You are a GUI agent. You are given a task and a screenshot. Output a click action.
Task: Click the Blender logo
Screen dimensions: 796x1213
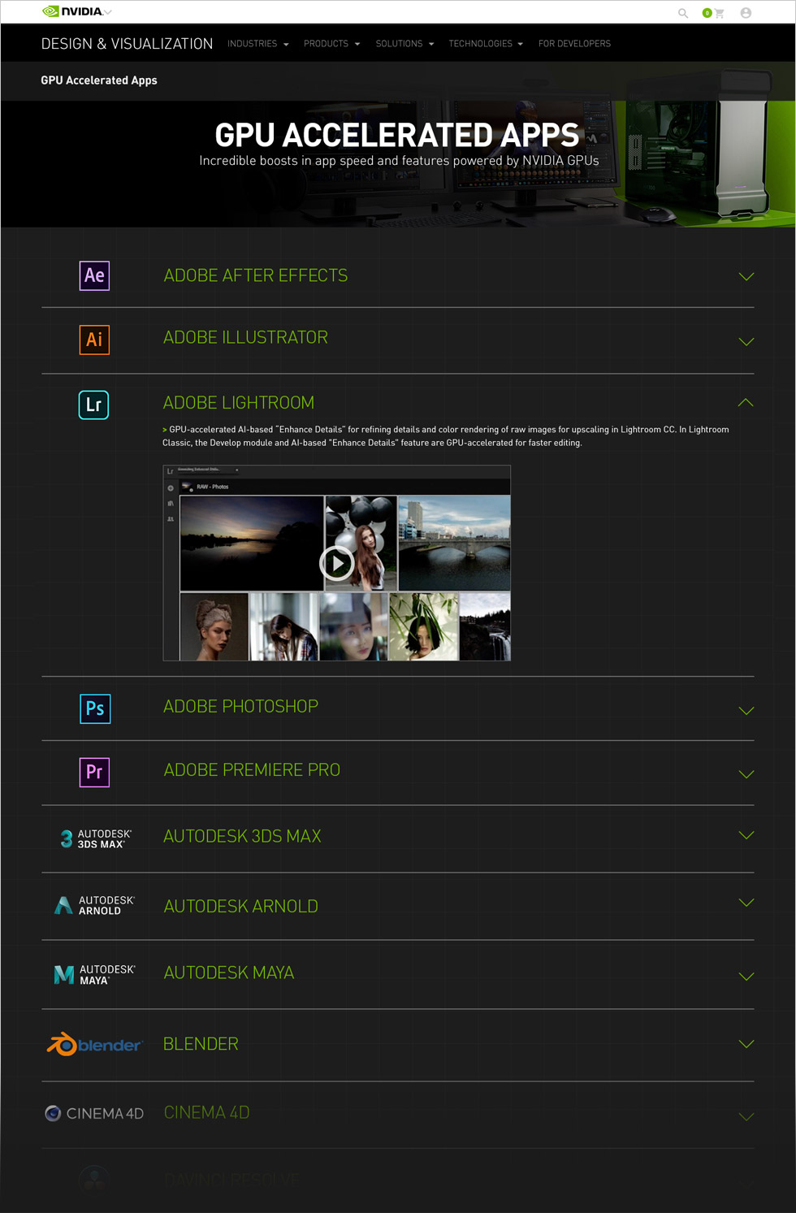(94, 1045)
